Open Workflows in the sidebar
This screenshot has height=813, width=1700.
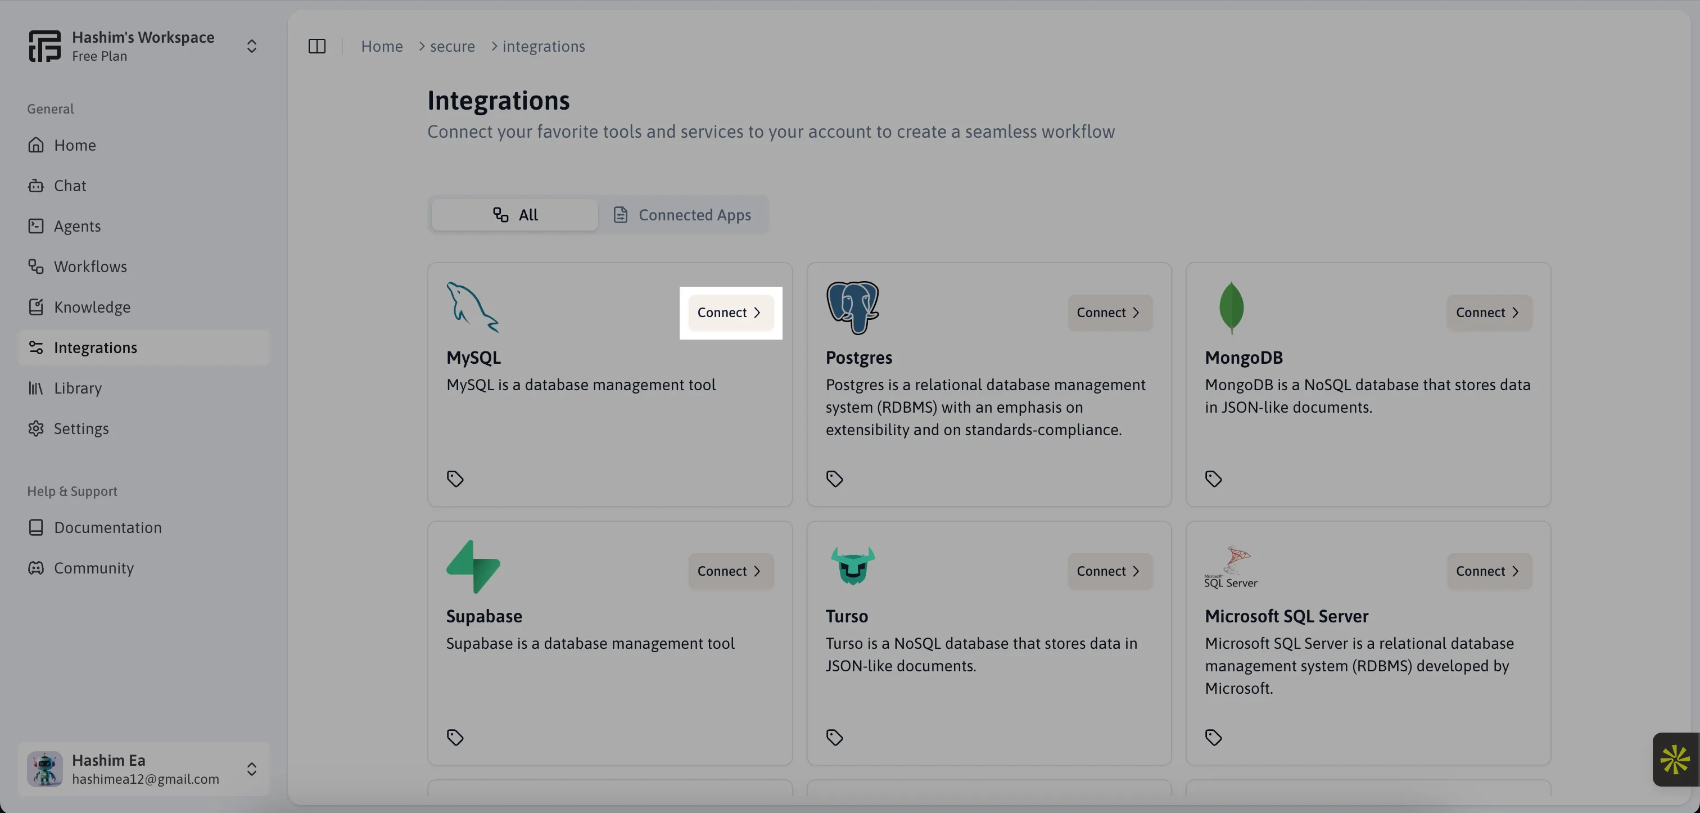(x=144, y=267)
